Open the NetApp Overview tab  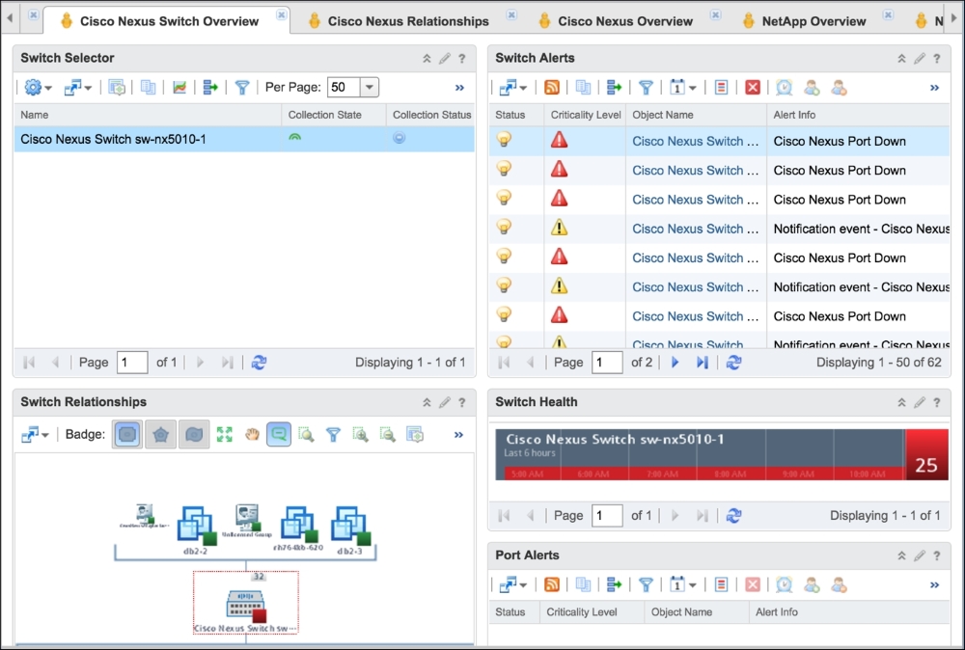tap(805, 21)
